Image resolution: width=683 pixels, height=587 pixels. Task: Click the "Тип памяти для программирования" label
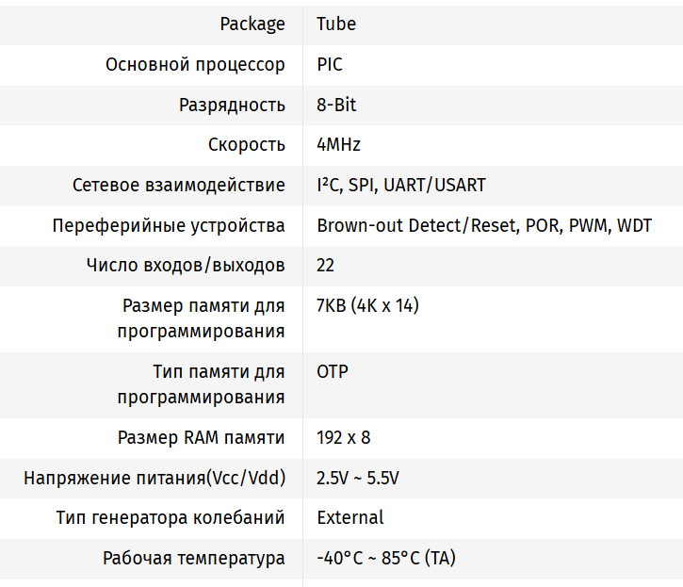202,384
